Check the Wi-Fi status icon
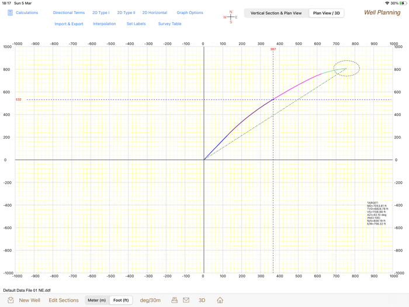The image size is (409, 307). coord(387,3)
